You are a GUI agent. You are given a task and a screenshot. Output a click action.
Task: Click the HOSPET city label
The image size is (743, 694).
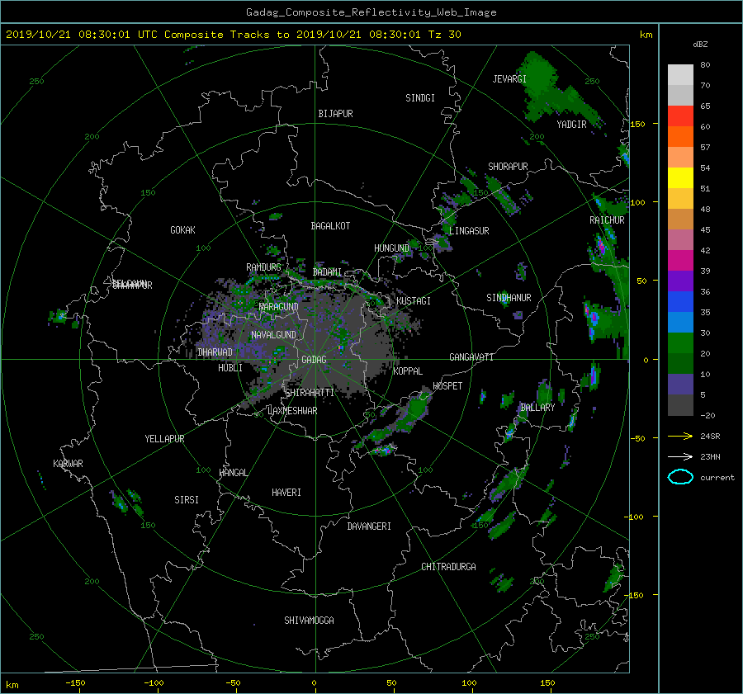point(447,386)
